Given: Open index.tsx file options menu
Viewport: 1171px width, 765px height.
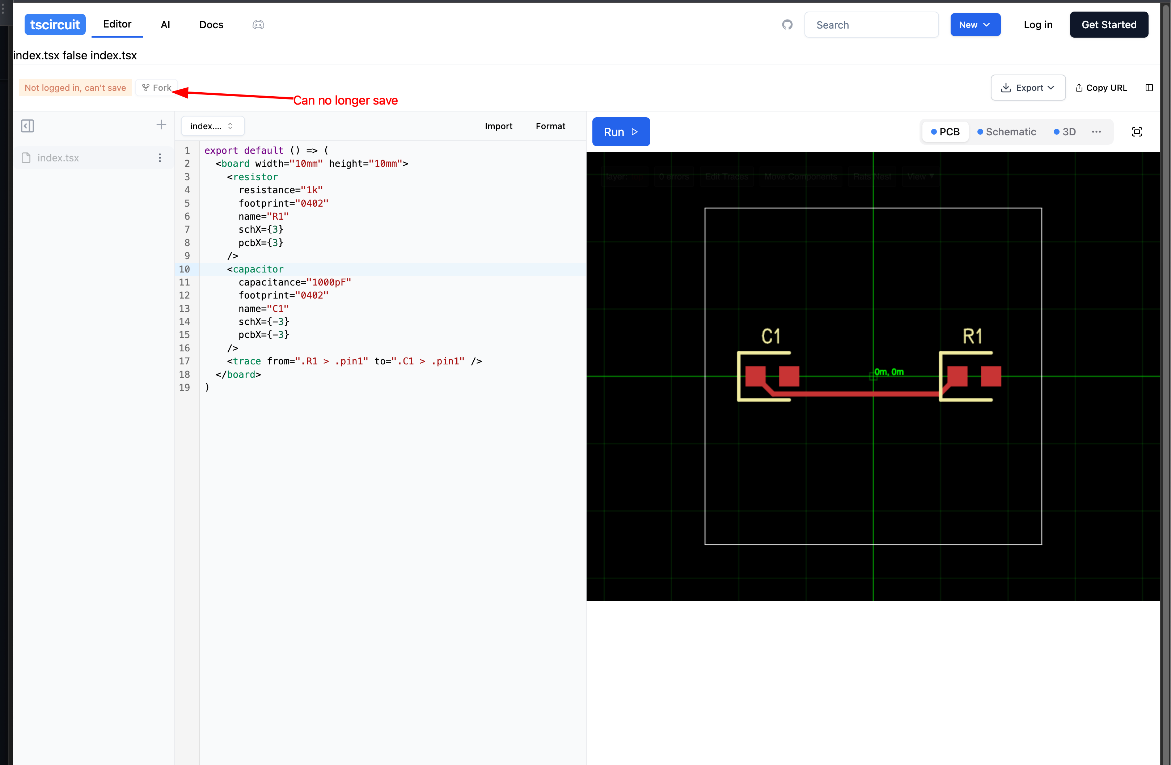Looking at the screenshot, I should pyautogui.click(x=160, y=158).
